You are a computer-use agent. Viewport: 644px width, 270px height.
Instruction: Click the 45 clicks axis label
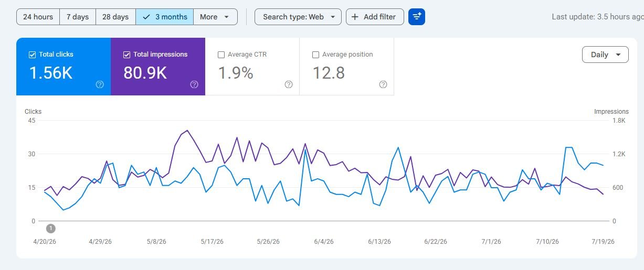31,121
